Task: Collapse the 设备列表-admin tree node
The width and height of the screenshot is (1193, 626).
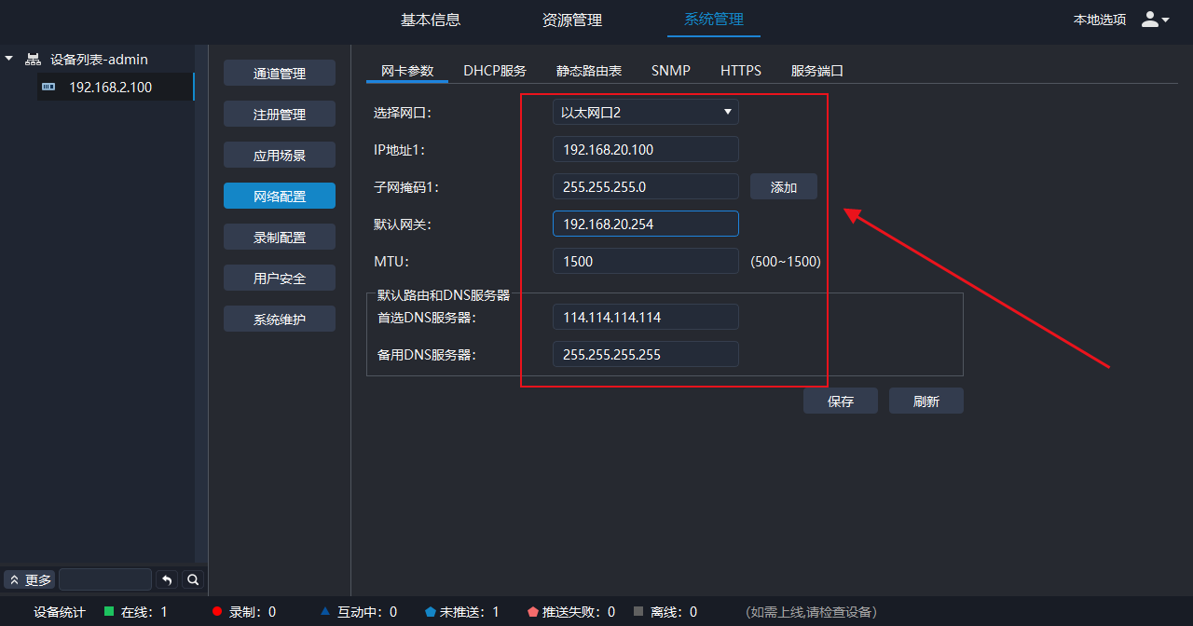Action: 9,59
